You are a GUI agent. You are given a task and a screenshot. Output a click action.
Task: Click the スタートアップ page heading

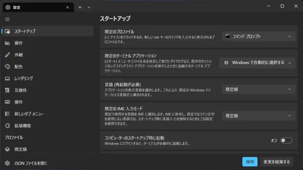[x=115, y=19]
